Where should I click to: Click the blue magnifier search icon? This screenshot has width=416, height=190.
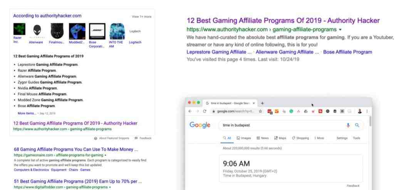[x=357, y=125]
